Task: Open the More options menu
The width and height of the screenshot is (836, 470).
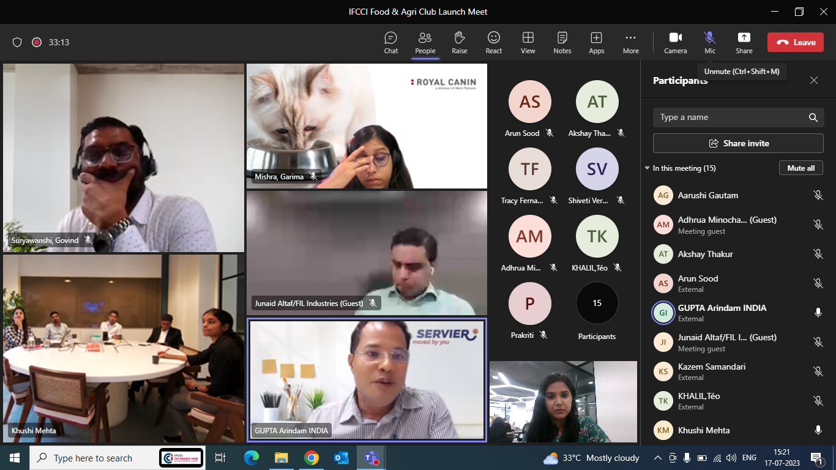Action: (x=630, y=42)
